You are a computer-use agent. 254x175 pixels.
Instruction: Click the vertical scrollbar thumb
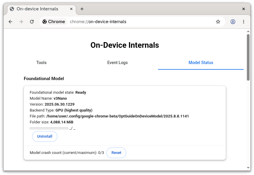click(x=248, y=57)
